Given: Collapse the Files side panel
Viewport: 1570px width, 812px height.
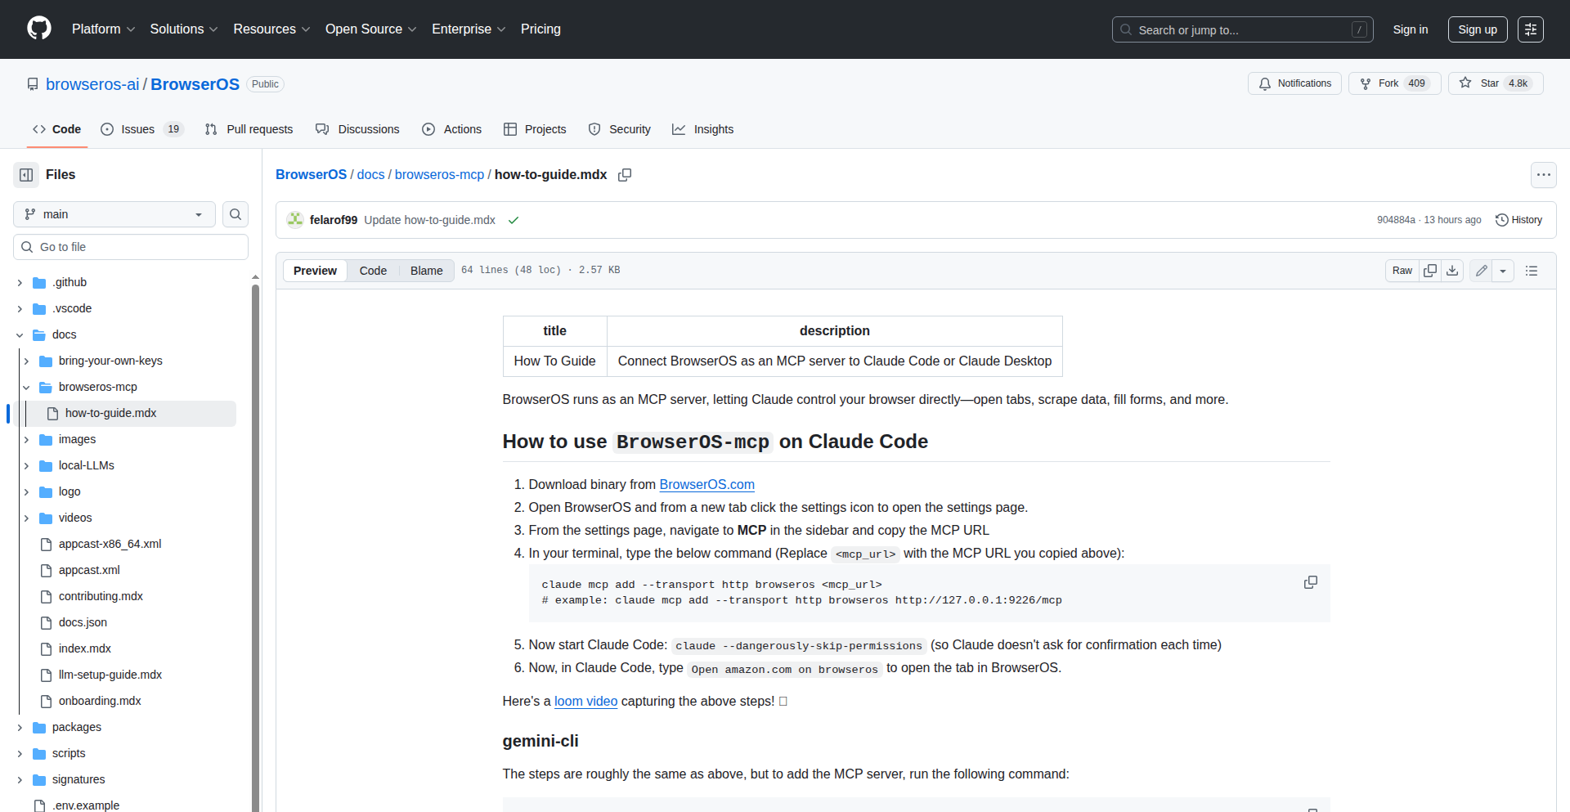Looking at the screenshot, I should [26, 175].
